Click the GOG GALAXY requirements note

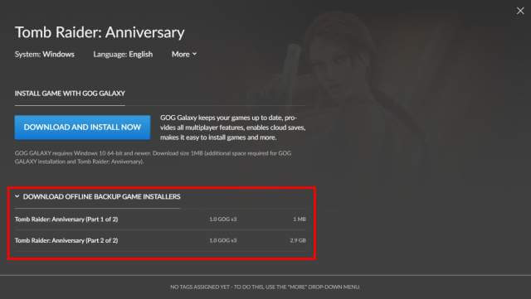point(153,157)
